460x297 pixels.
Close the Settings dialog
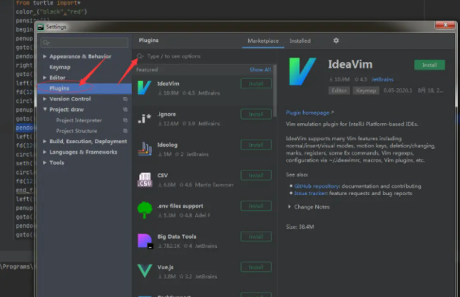445,25
